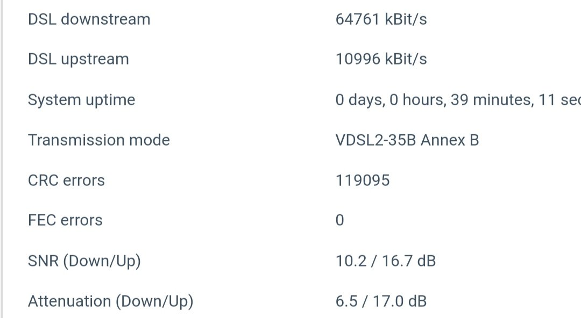Select the Attenuation (Down/Up) label

(x=111, y=301)
